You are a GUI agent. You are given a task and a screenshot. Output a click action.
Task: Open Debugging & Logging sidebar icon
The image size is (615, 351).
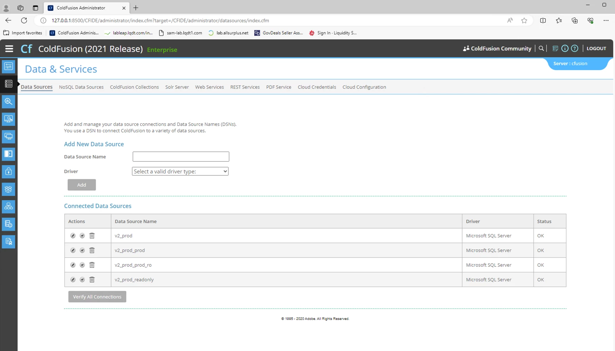point(9,101)
